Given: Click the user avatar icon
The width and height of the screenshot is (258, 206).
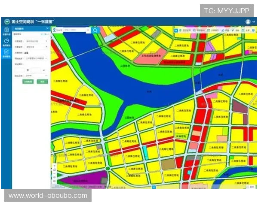Looking at the screenshot, I should click(x=248, y=21).
